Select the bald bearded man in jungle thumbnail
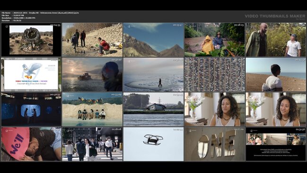The height and width of the screenshot is (173, 307). pos(276,40)
